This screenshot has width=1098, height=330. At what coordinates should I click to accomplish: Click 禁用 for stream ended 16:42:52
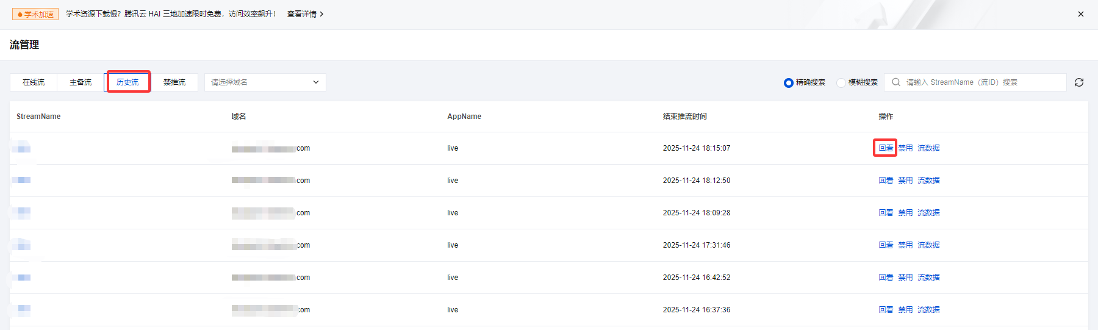[x=905, y=278]
